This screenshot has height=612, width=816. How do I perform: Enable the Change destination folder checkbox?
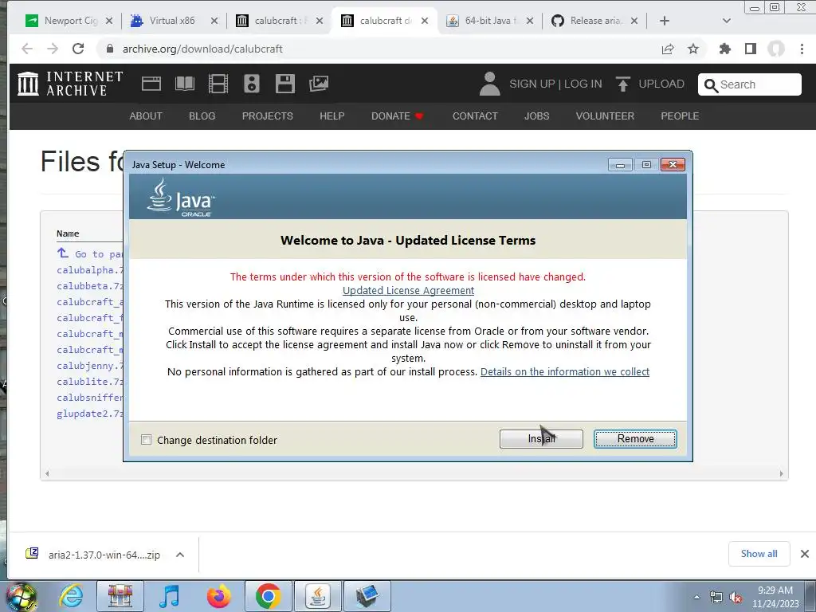coord(147,440)
